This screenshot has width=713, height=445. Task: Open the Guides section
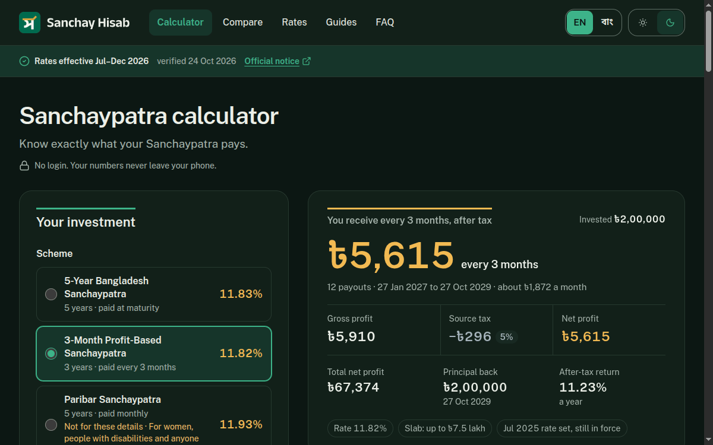(x=341, y=23)
